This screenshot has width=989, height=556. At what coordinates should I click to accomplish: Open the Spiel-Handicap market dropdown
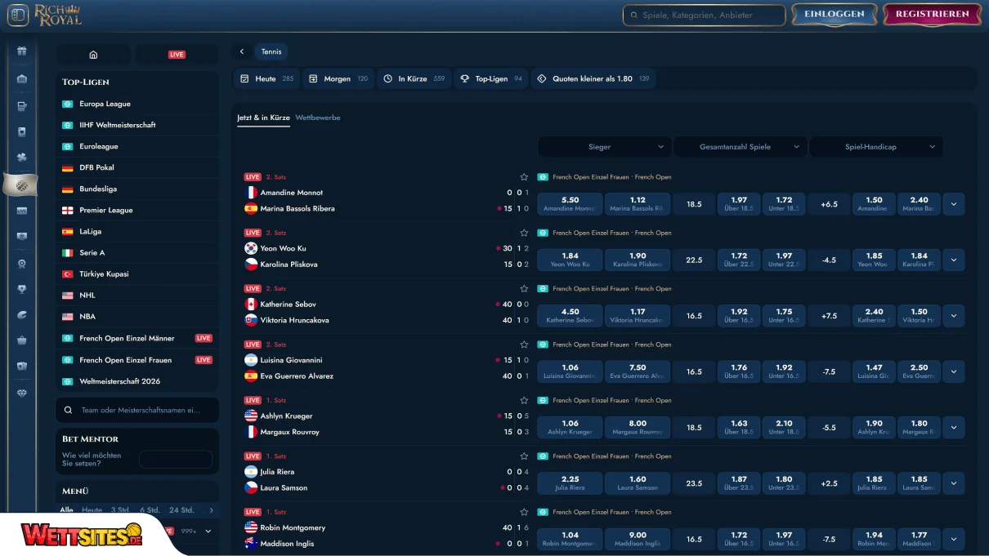[x=875, y=147]
